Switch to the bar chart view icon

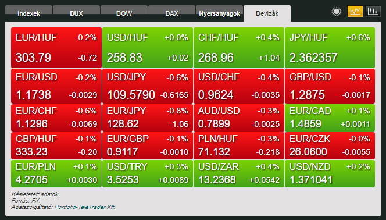pyautogui.click(x=373, y=12)
